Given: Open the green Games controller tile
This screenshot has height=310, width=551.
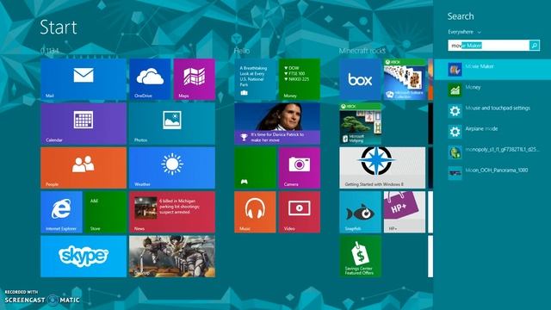Looking at the screenshot, I should [255, 168].
